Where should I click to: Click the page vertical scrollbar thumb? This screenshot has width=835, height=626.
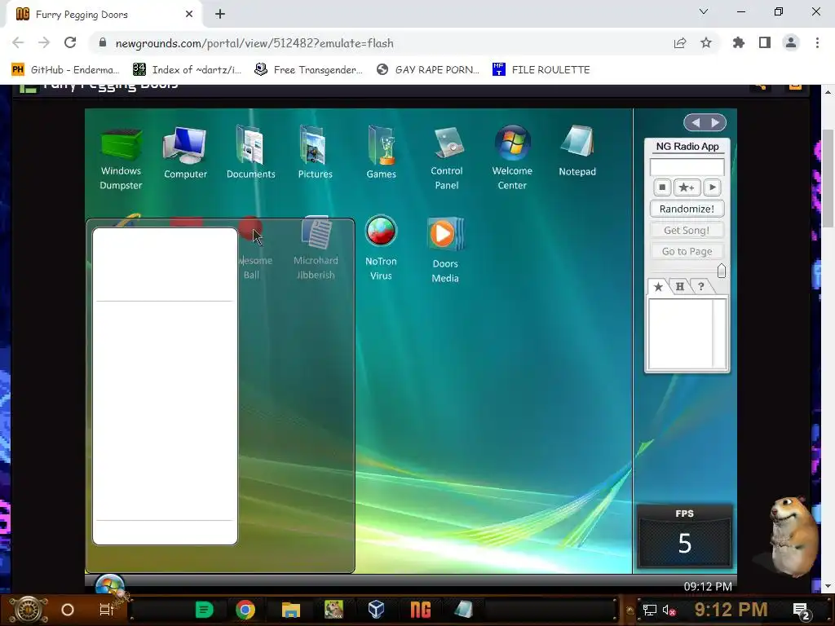pos(828,178)
